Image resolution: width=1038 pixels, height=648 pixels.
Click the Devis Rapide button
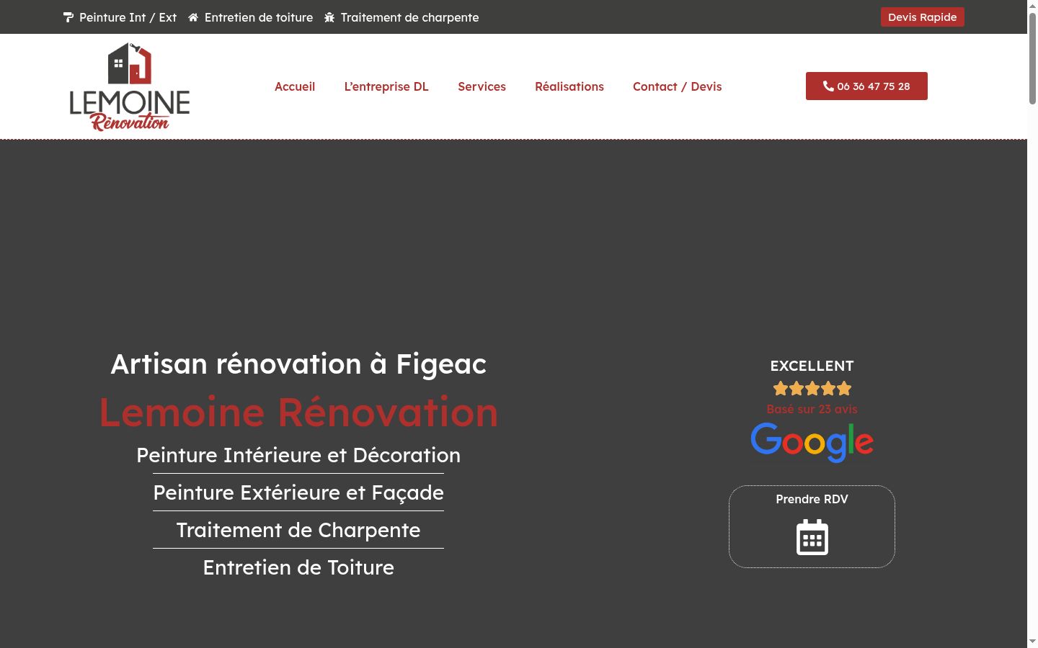(x=922, y=17)
